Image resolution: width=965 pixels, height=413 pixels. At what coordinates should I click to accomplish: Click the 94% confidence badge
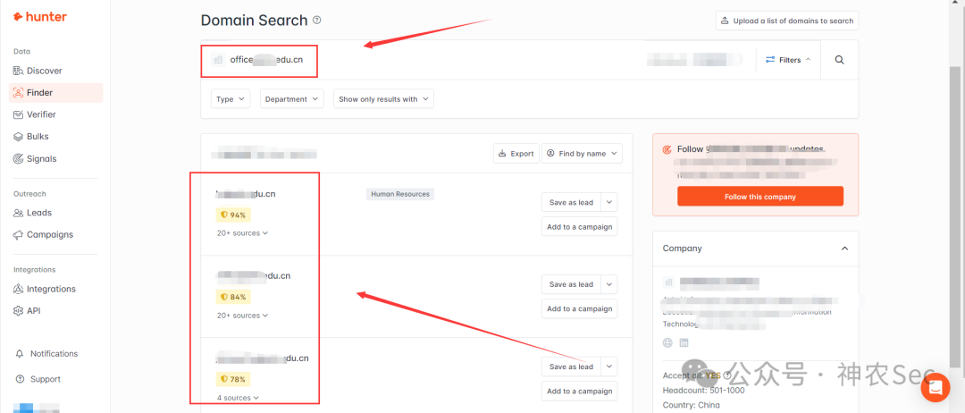pos(234,215)
